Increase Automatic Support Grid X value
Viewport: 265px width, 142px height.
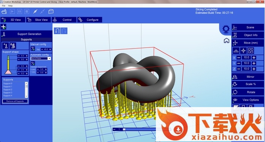point(46,69)
